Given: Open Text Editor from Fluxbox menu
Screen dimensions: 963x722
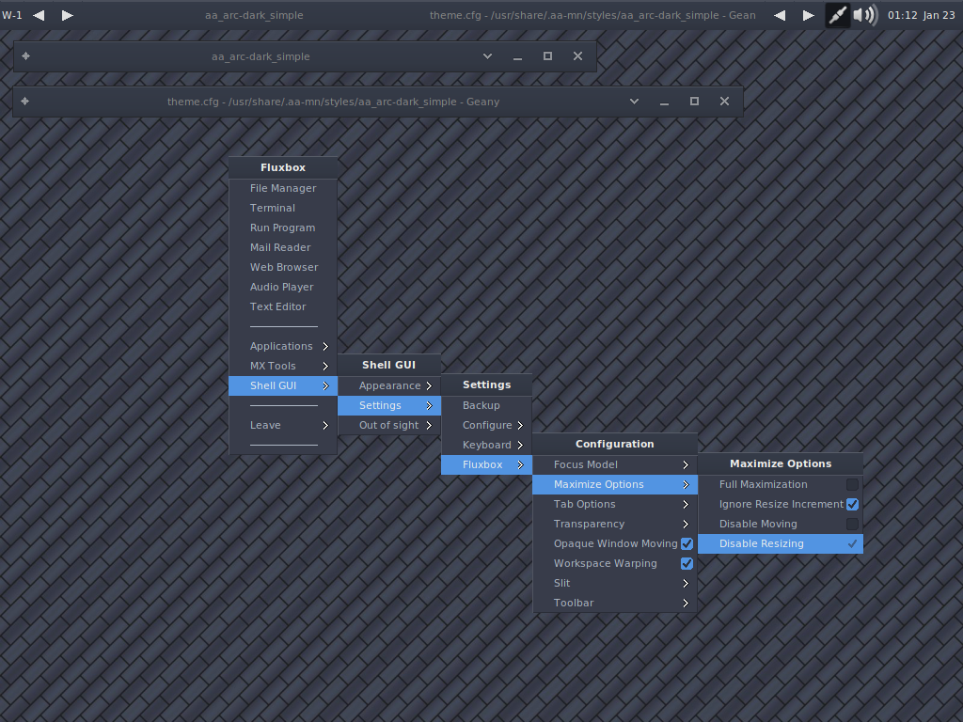Looking at the screenshot, I should pyautogui.click(x=283, y=306).
